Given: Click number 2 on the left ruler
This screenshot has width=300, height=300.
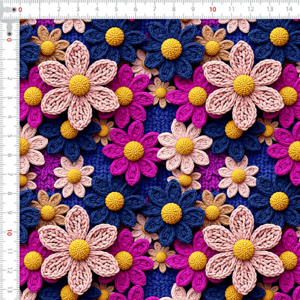Looking at the screenshot, I should (10, 79).
